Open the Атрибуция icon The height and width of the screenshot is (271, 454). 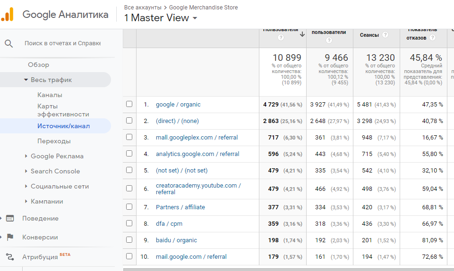[10, 257]
